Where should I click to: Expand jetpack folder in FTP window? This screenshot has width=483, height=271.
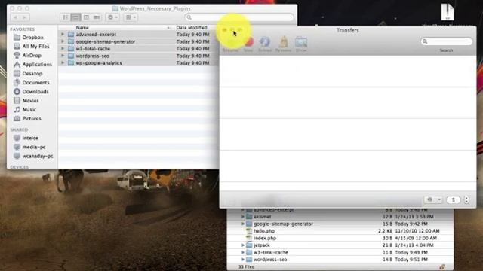[243, 245]
